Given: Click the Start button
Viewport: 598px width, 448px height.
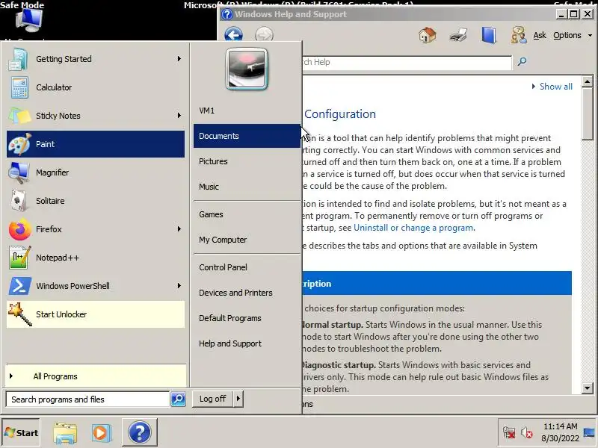Looking at the screenshot, I should [x=21, y=433].
